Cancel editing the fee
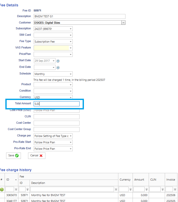178x202 pixels. pyautogui.click(x=36, y=156)
